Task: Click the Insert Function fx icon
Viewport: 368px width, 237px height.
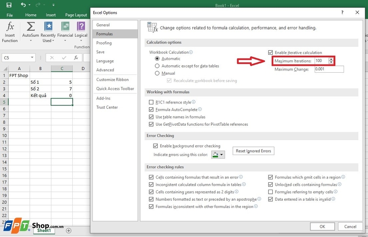Action: 10,26
